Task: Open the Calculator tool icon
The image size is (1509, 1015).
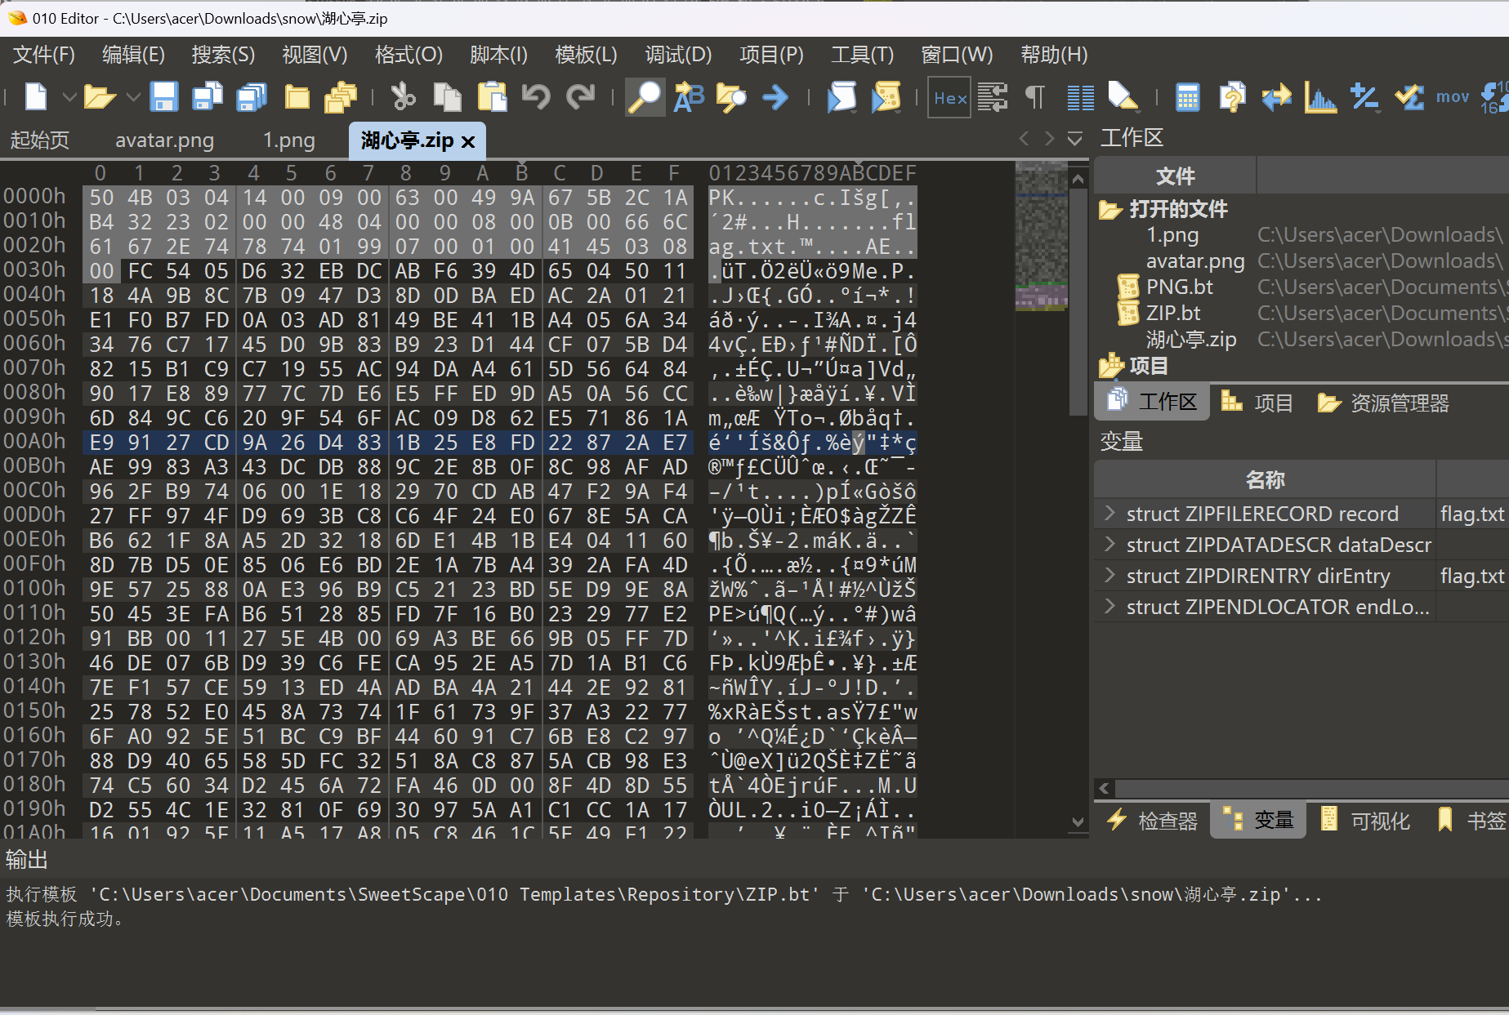Action: 1187,97
